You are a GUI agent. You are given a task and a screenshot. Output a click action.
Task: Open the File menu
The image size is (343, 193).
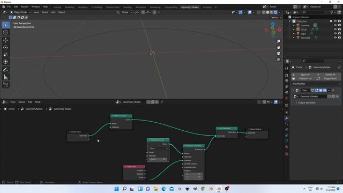pyautogui.click(x=9, y=7)
